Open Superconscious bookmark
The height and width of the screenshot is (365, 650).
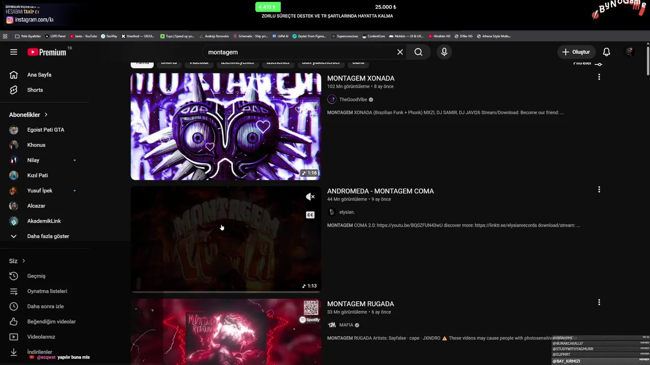[x=345, y=36]
